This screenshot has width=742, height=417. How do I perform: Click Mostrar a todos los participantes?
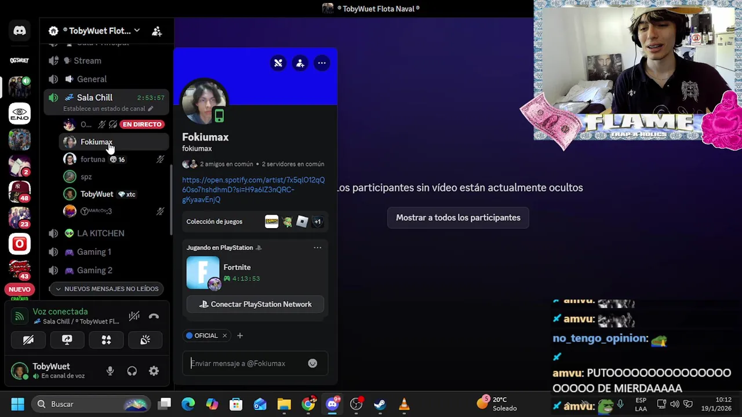tap(458, 218)
